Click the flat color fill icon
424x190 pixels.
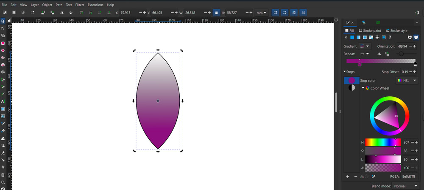click(x=352, y=38)
